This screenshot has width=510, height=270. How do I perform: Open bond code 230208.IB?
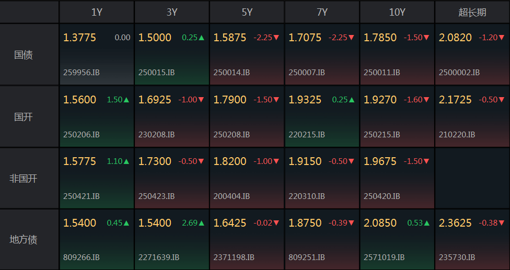coord(156,135)
